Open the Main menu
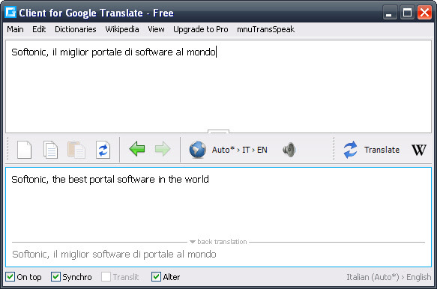Viewport: 437px width, 289px height. pyautogui.click(x=15, y=29)
